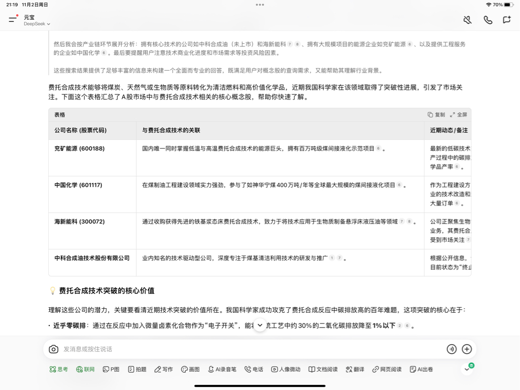Viewport: 520px width, 390px height.
Task: Click the 近期动态/备注 column header
Action: click(x=448, y=130)
